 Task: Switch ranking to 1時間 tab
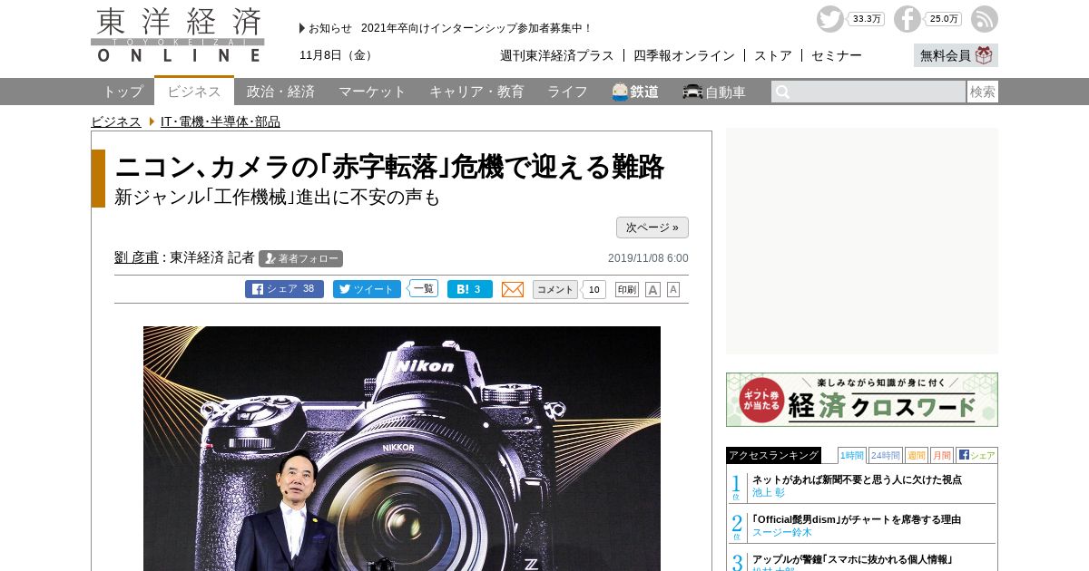pyautogui.click(x=851, y=455)
